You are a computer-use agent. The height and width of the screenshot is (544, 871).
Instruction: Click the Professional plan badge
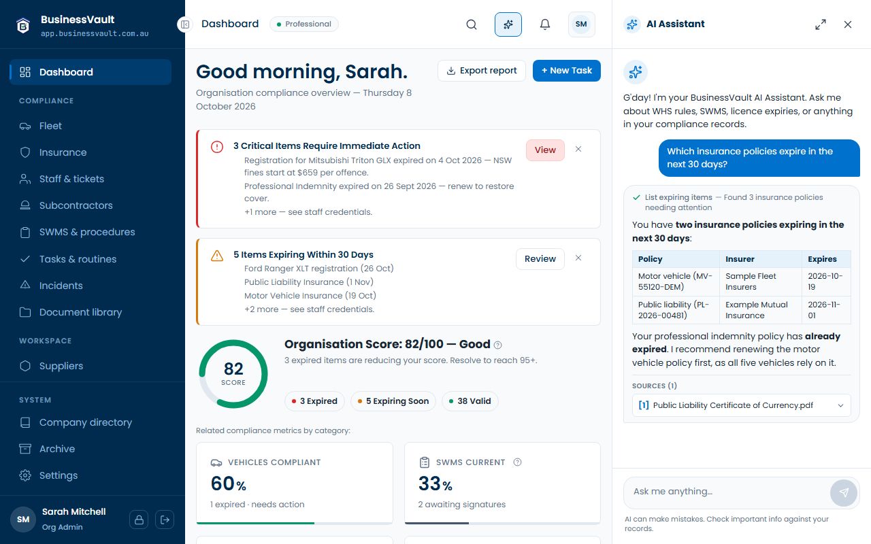(x=304, y=24)
